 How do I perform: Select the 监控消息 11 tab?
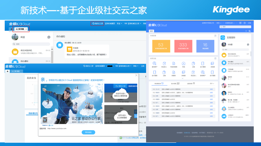(191, 83)
